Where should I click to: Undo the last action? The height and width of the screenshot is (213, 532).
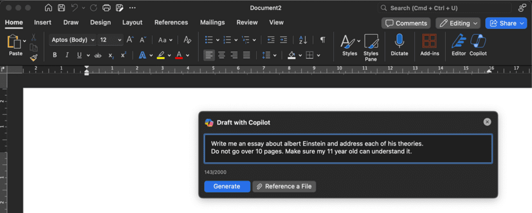tap(75, 8)
